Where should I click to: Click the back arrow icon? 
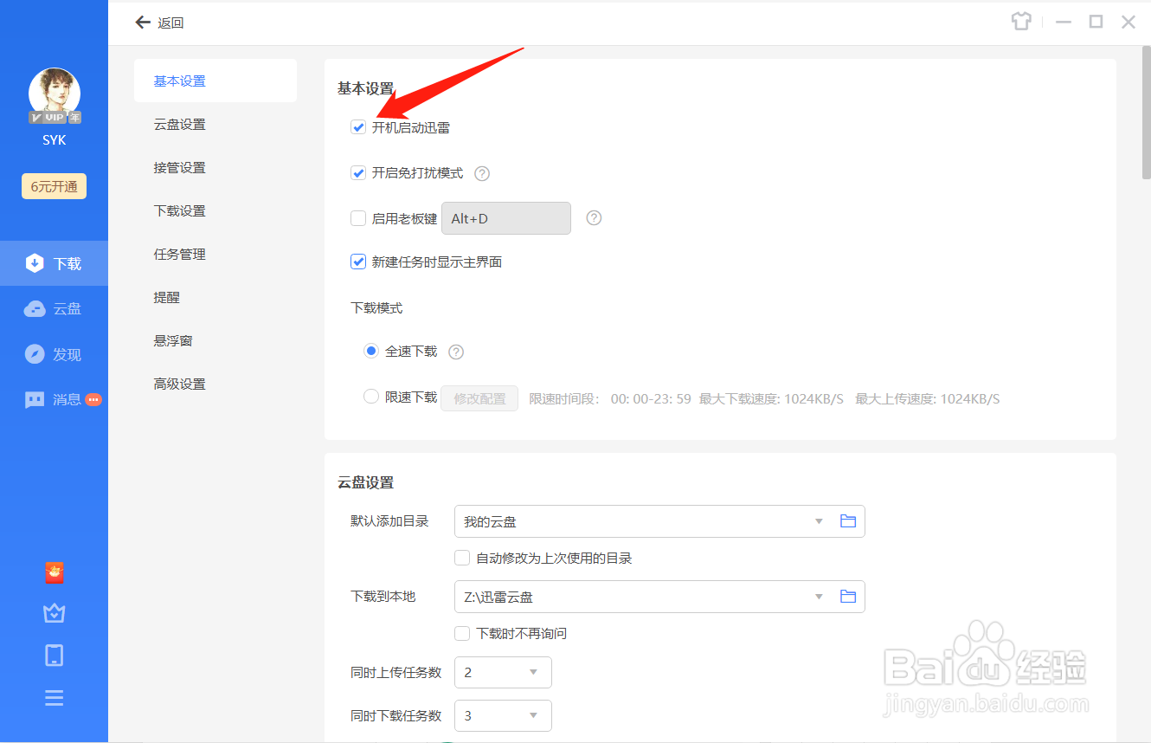(143, 23)
